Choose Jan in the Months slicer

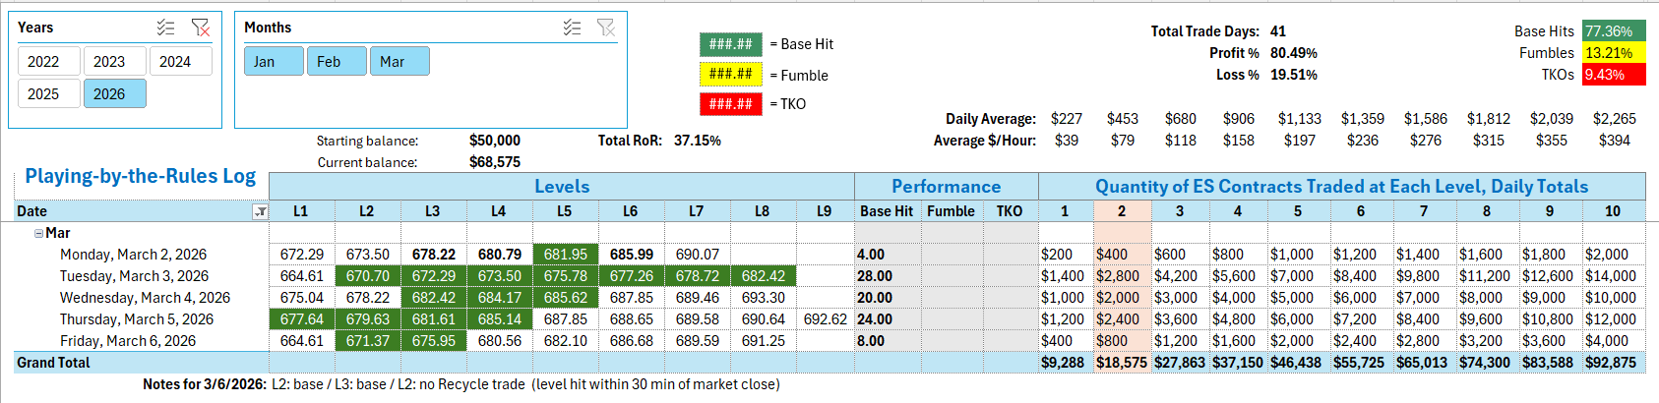click(x=274, y=61)
